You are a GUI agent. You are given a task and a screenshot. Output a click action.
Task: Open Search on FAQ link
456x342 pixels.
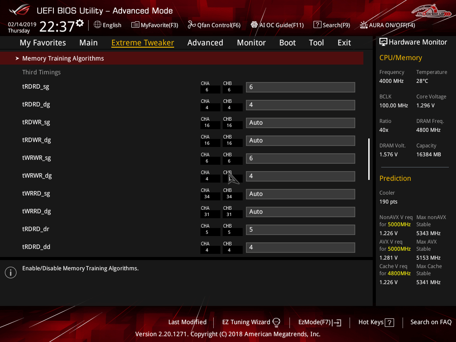431,322
